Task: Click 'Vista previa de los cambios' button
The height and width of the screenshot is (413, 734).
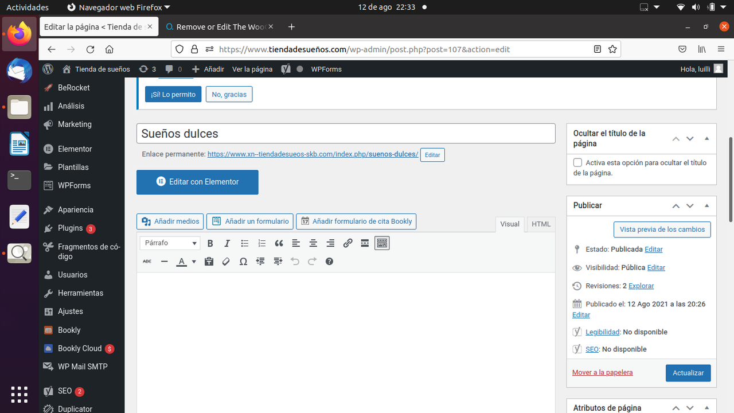Action: point(662,229)
